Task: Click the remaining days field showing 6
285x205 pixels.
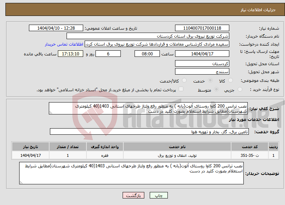Action: tap(108, 54)
